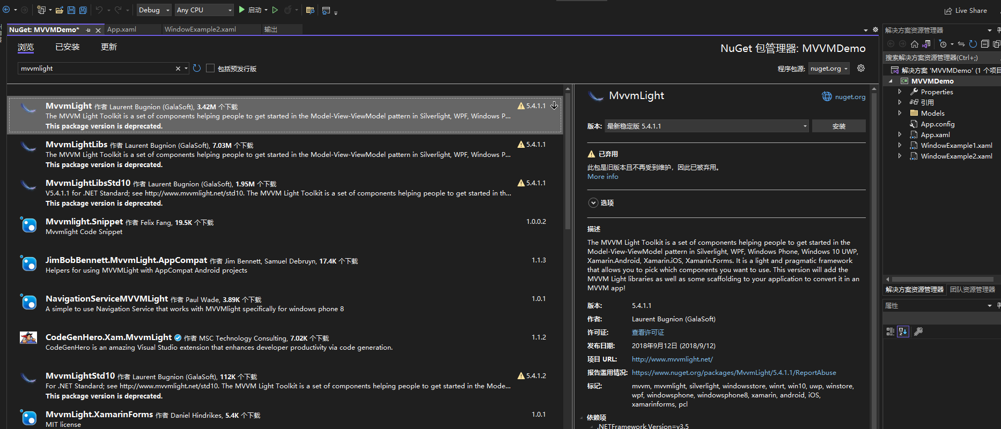Open the nuget.org package source dropdown
This screenshot has height=429, width=1001.
click(829, 69)
